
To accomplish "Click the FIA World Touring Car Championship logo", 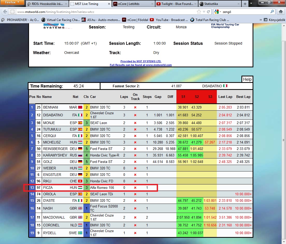I will point(225,26).
